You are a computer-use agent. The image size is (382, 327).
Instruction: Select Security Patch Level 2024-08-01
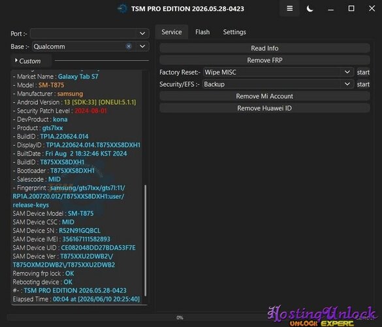point(91,111)
